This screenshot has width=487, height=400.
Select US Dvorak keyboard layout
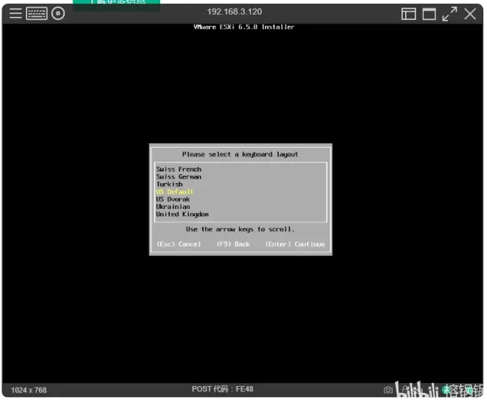click(173, 199)
